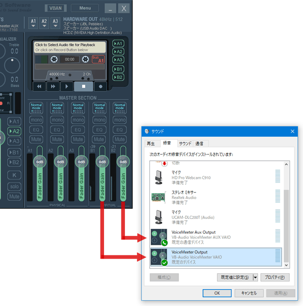303x306 pixels.
Task: Enable mono on master bus A2
Action: [x=57, y=120]
